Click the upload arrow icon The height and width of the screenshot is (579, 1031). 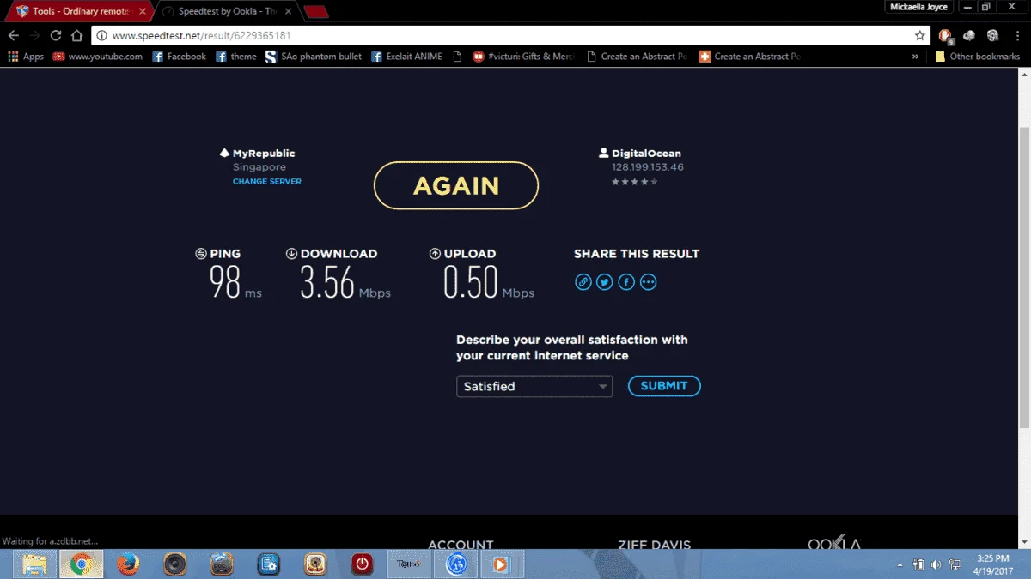435,254
